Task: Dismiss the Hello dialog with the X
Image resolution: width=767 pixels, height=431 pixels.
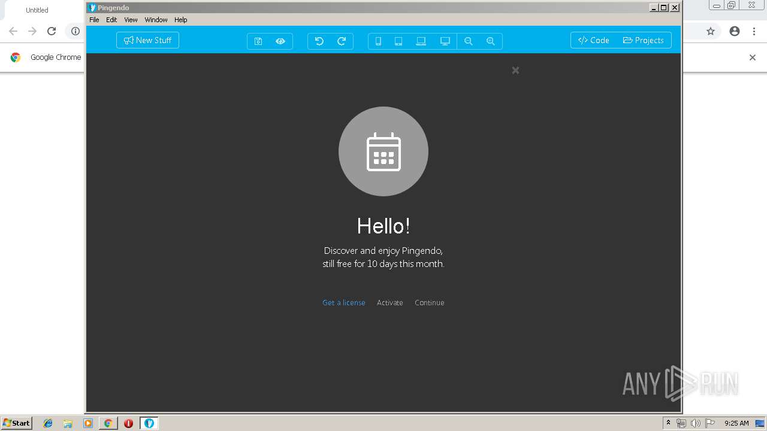Action: click(x=515, y=70)
